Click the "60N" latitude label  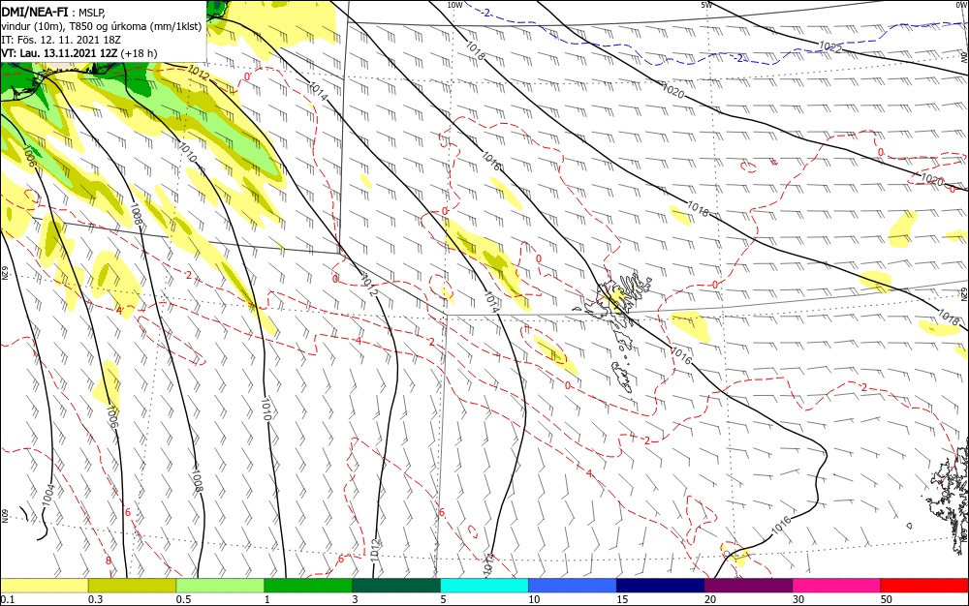4,516
